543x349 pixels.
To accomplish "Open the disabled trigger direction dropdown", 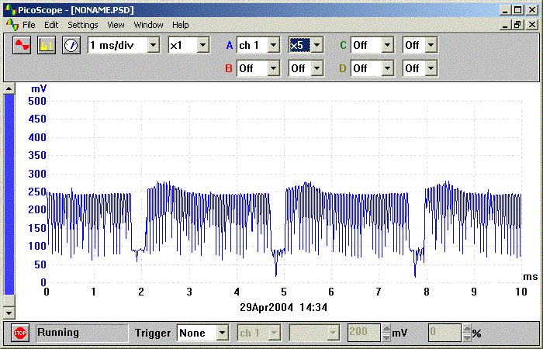I will [x=333, y=333].
